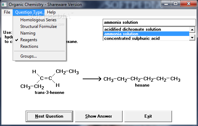Toggle the checked Reagents option

pos(39,40)
